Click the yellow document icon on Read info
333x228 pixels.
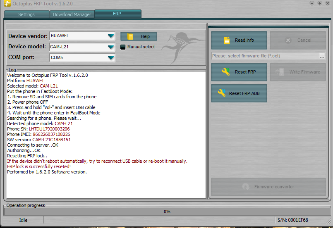[227, 40]
